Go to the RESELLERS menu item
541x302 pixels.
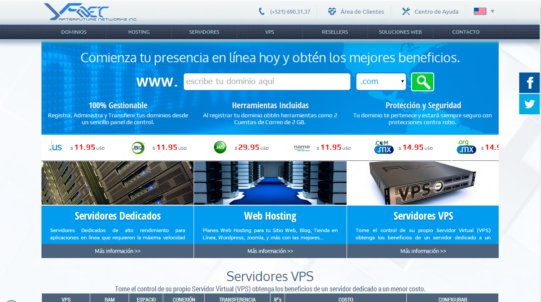pos(335,32)
